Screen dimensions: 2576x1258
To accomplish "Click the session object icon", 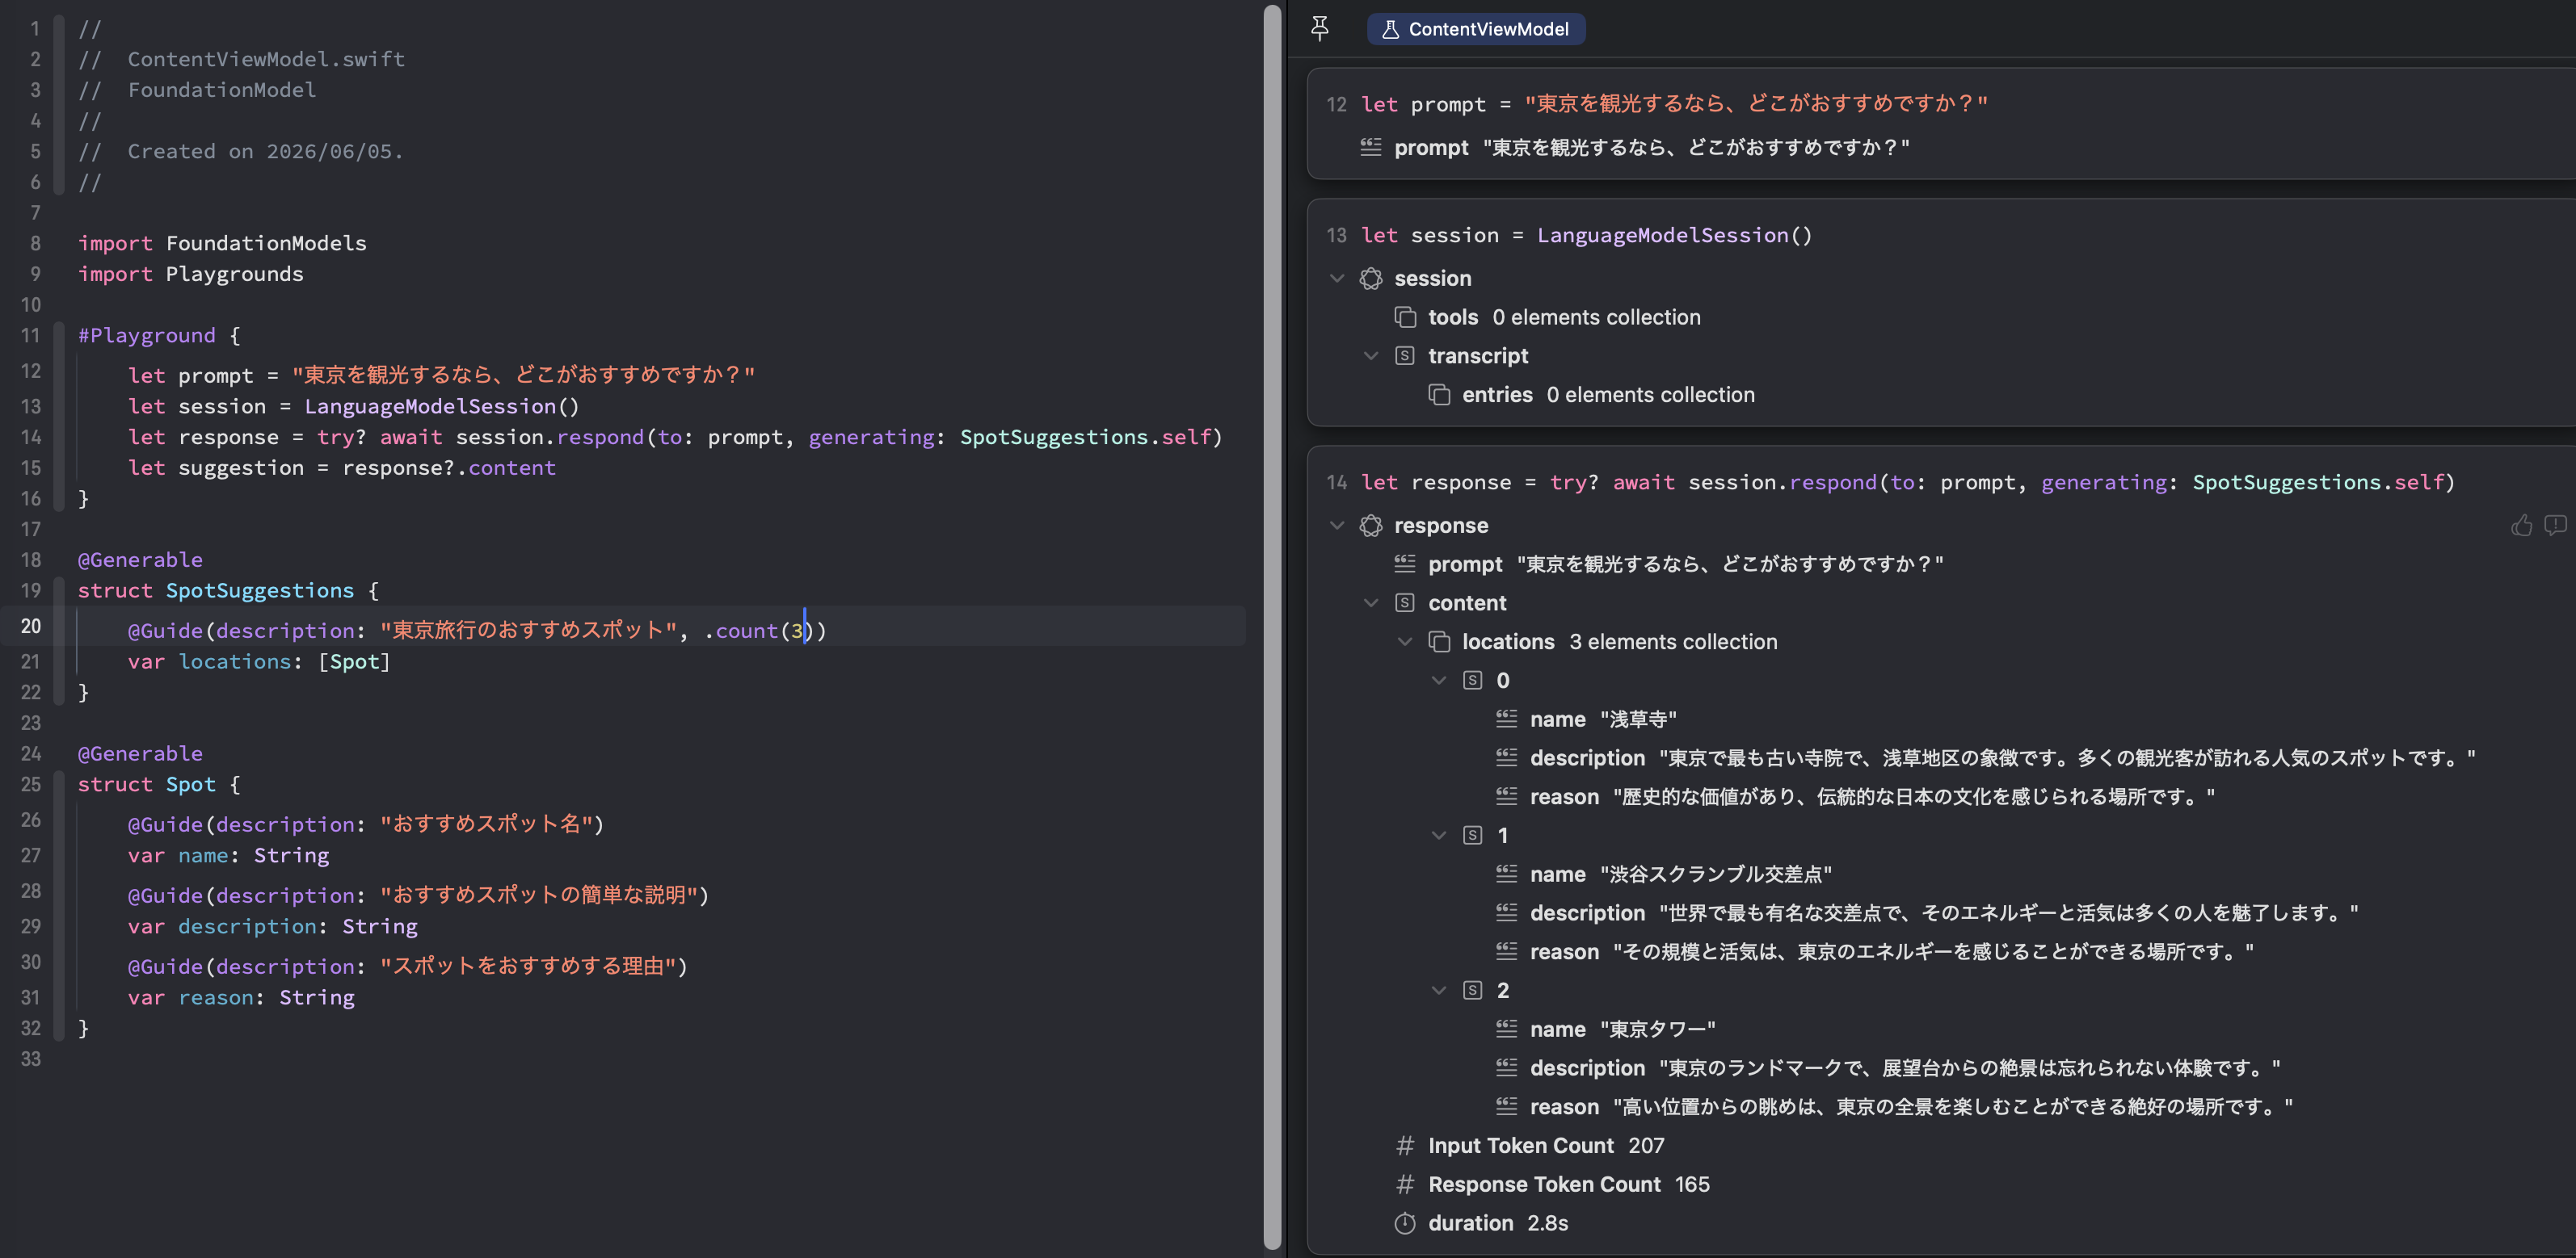I will pos(1371,279).
